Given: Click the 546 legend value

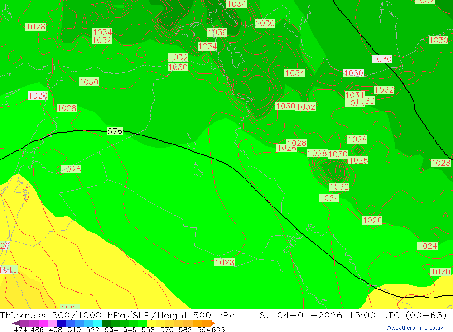Looking at the screenshot, I should tap(130, 329).
